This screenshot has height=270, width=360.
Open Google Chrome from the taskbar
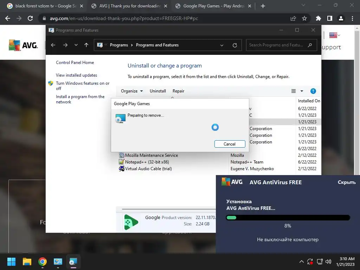43,262
